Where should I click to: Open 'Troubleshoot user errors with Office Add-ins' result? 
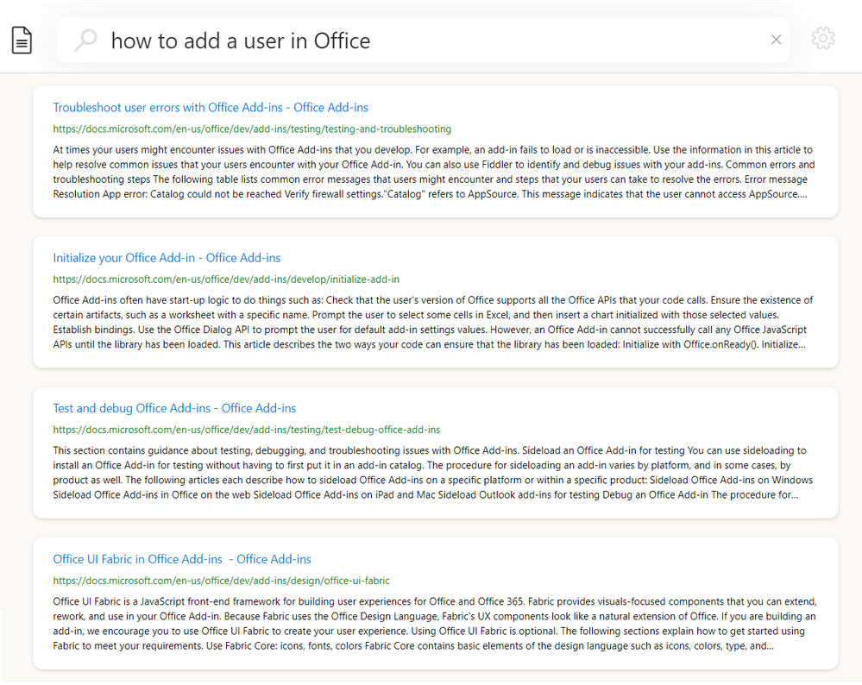click(x=211, y=107)
